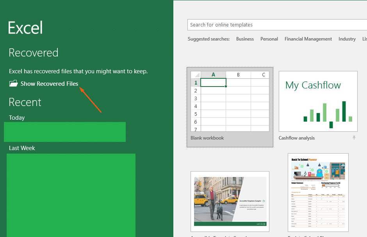Click the pin icon next to Cashflow analysis
This screenshot has height=237, width=367.
click(354, 138)
